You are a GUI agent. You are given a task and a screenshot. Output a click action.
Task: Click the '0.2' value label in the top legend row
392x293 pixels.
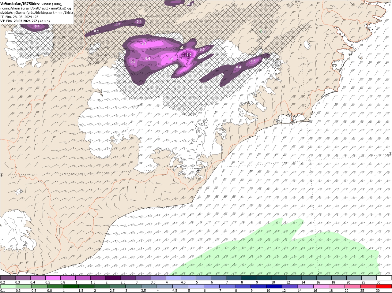coord(2,282)
